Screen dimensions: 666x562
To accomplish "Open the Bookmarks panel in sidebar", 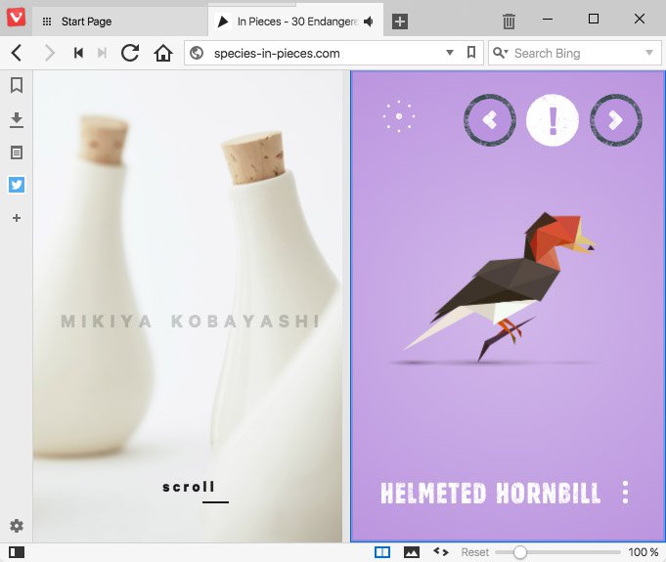I will point(17,86).
